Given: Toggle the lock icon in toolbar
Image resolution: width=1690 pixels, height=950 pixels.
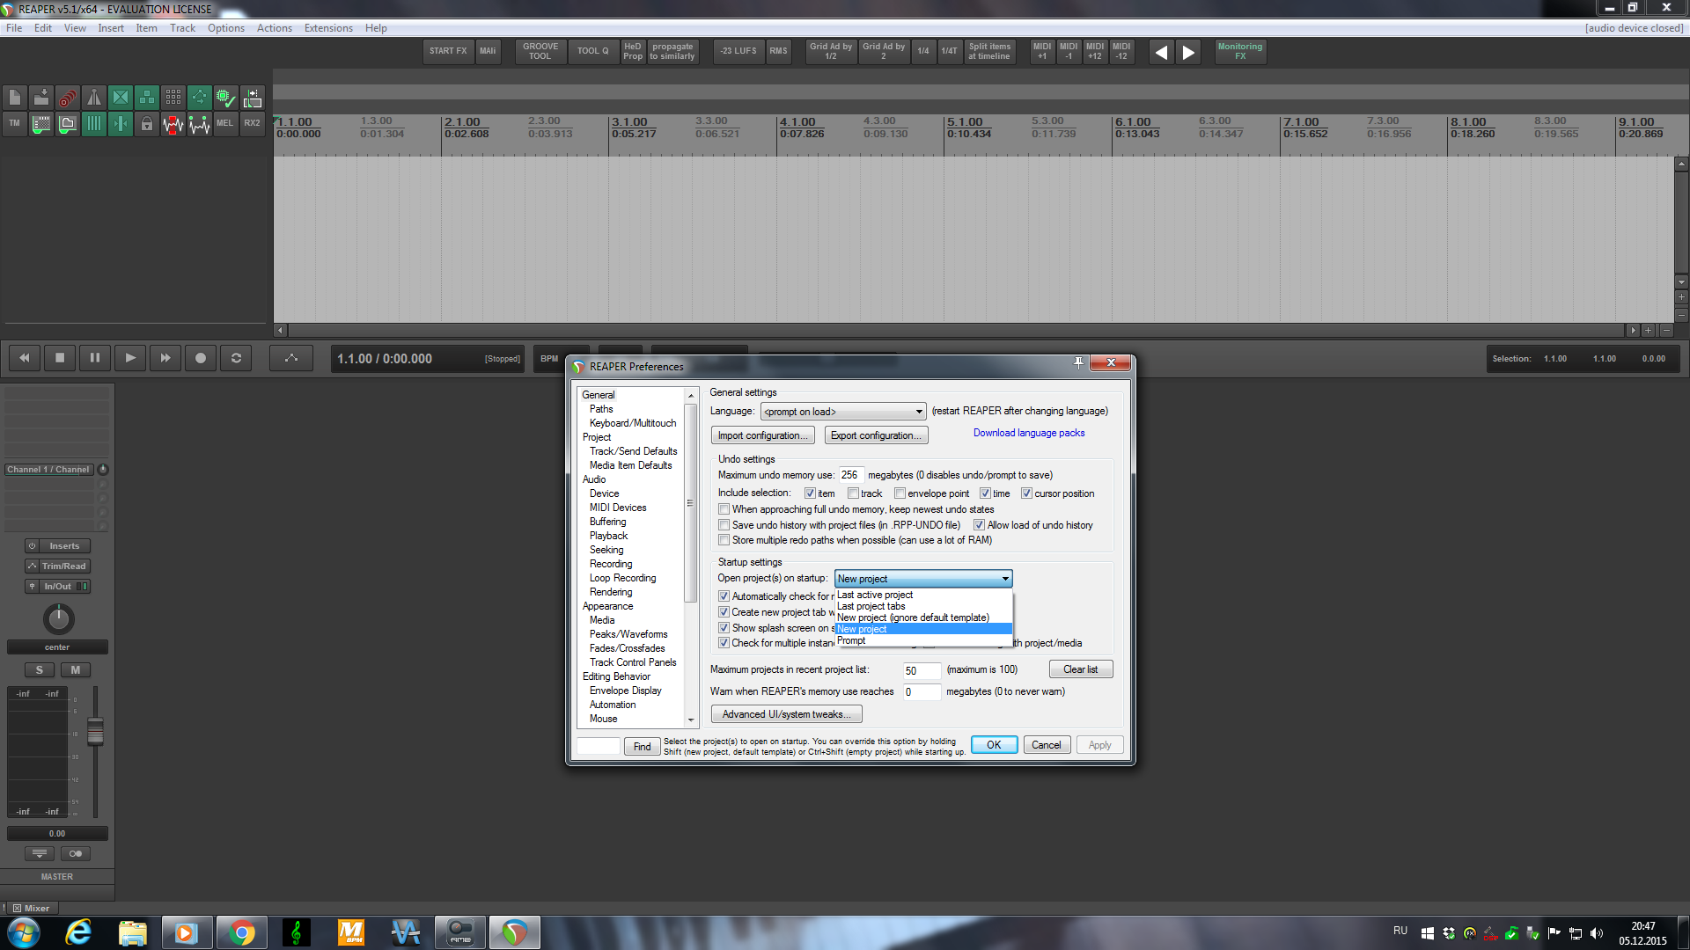Looking at the screenshot, I should click(x=147, y=124).
